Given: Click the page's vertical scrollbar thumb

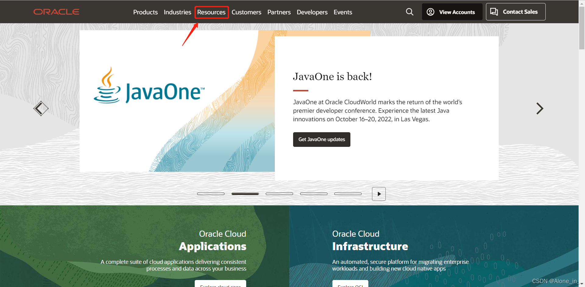Looking at the screenshot, I should pos(582,28).
